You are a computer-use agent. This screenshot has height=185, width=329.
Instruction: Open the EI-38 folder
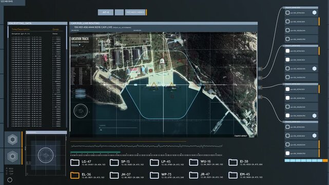(233, 162)
